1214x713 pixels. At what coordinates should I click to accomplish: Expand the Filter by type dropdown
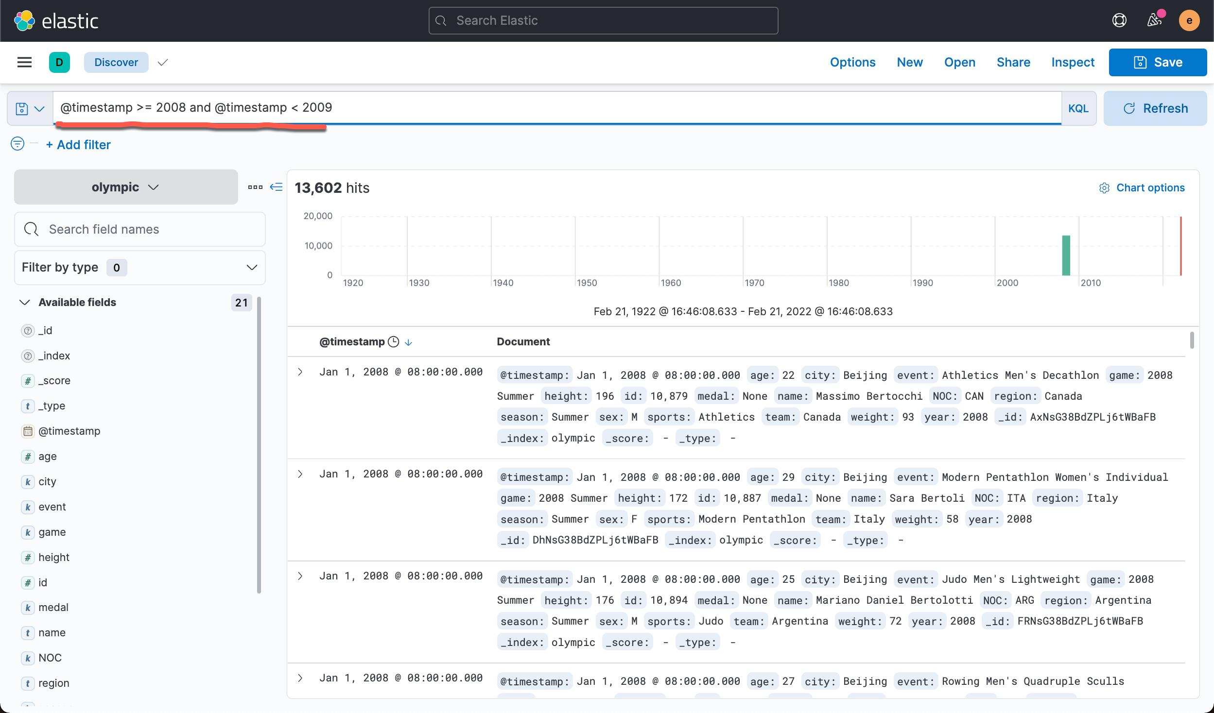pos(140,267)
